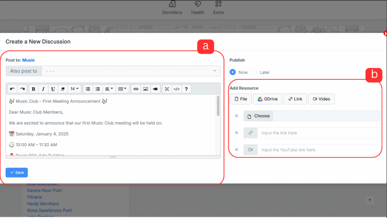Open the Dormitory menu in top navigation
Screen dimensions: 387x218
pos(172,8)
